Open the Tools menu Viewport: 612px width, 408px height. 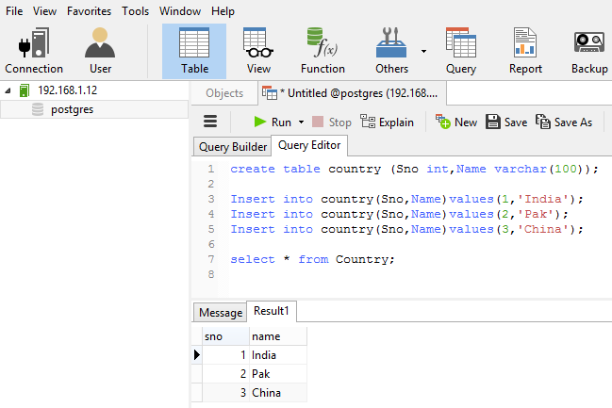point(135,11)
